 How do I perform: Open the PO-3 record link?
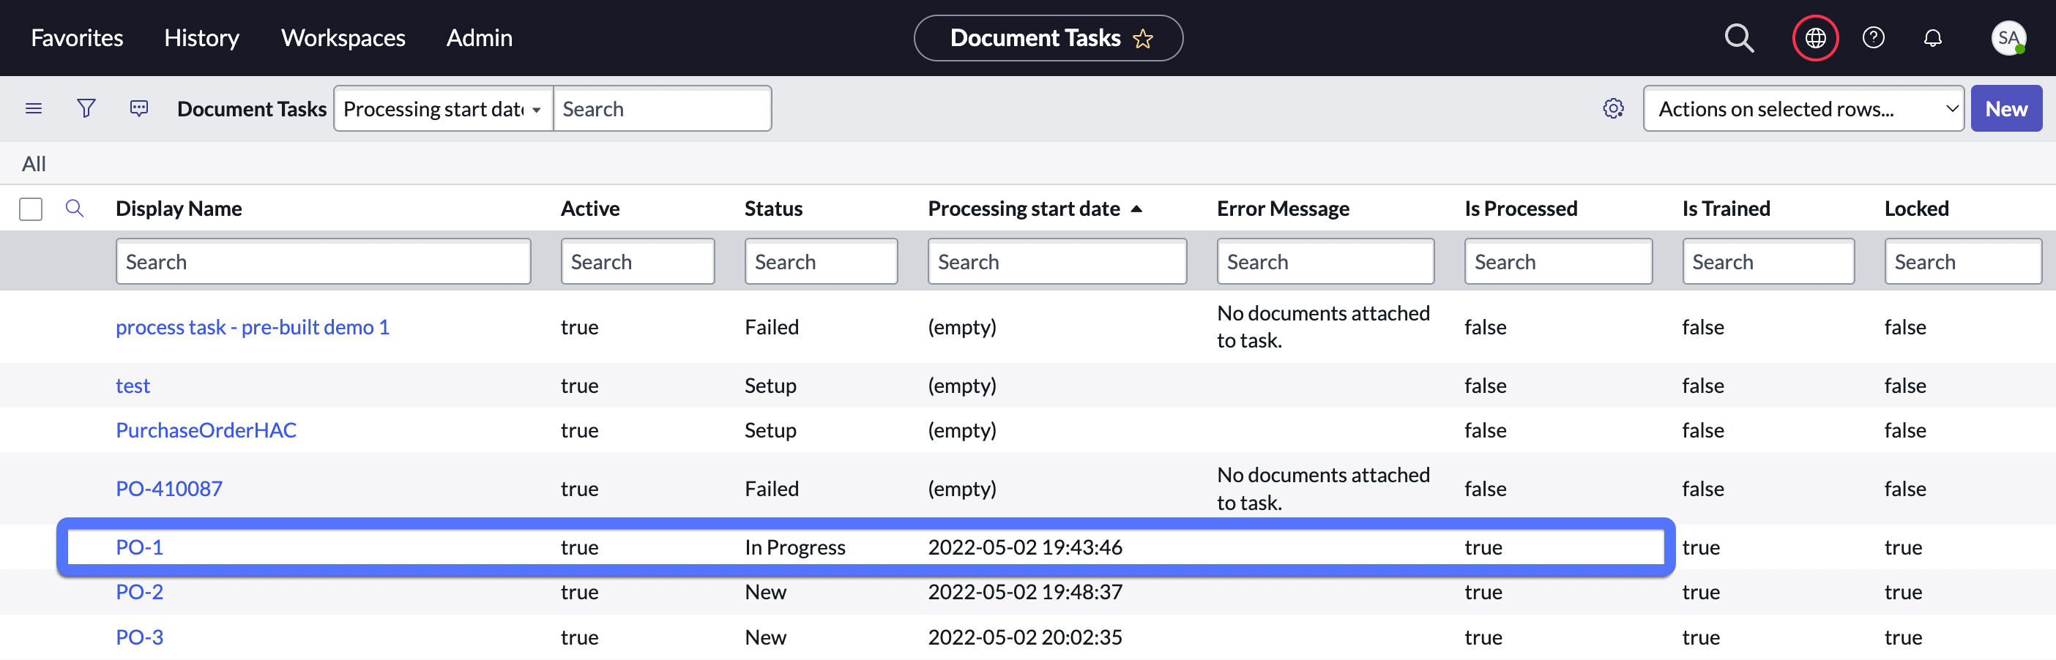click(139, 637)
